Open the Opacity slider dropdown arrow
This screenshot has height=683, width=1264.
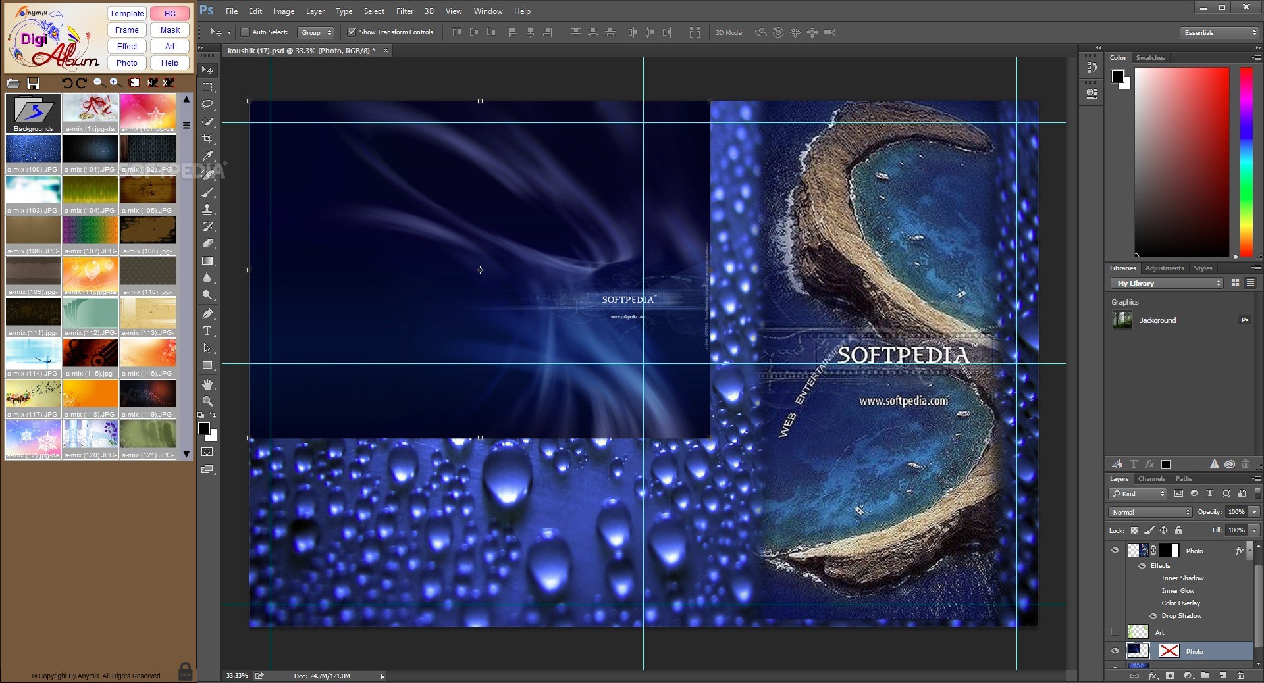(x=1255, y=512)
